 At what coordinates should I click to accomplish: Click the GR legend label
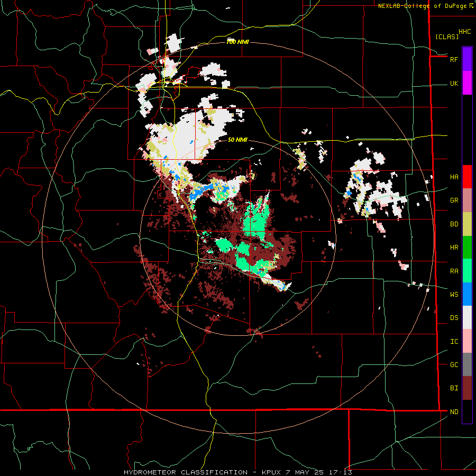pos(454,200)
